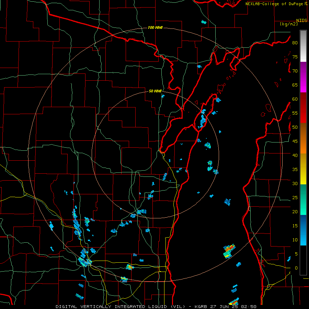Click the 0 value on the scale
The width and height of the screenshot is (309, 309).
click(x=296, y=268)
